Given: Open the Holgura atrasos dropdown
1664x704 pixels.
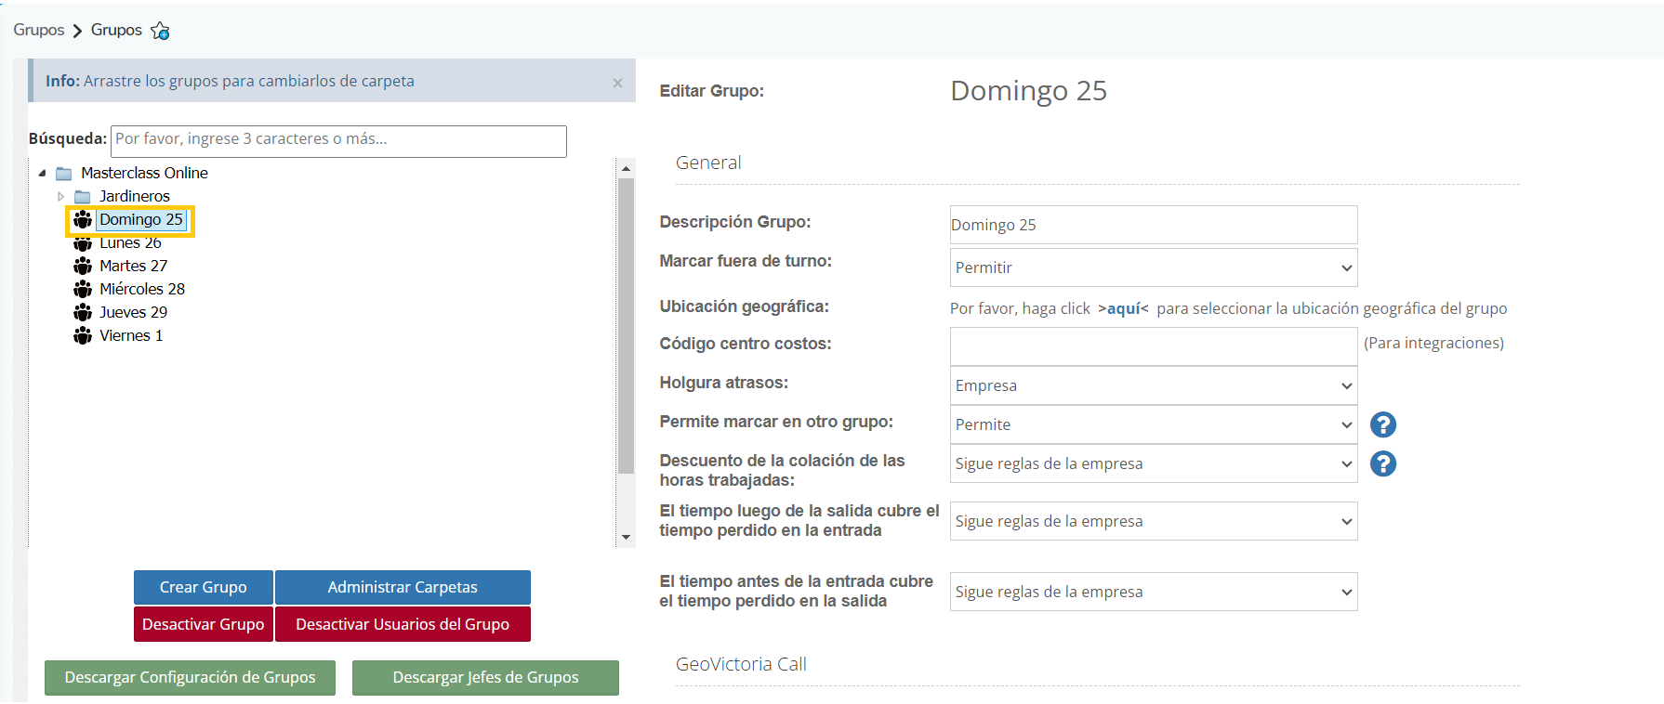Looking at the screenshot, I should (x=1153, y=385).
